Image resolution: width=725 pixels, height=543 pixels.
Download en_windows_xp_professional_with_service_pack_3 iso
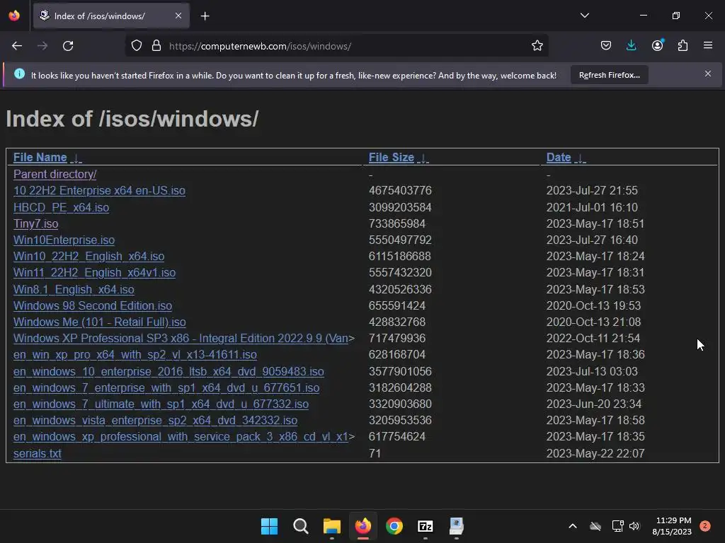[x=181, y=437]
